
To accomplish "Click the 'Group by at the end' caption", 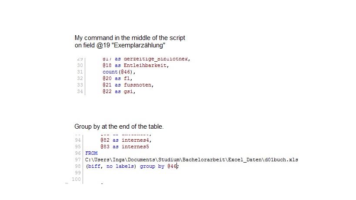I will 119,127.
